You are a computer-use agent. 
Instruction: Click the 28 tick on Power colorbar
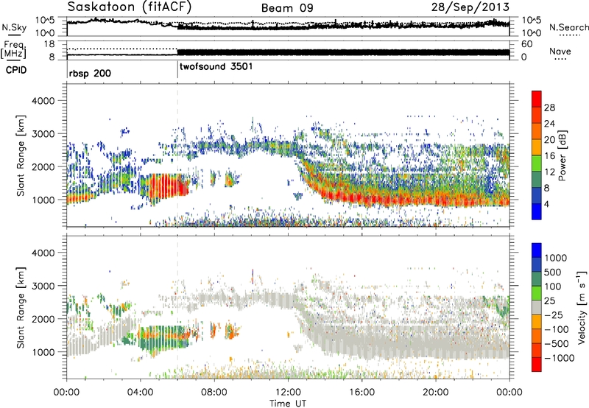click(549, 108)
